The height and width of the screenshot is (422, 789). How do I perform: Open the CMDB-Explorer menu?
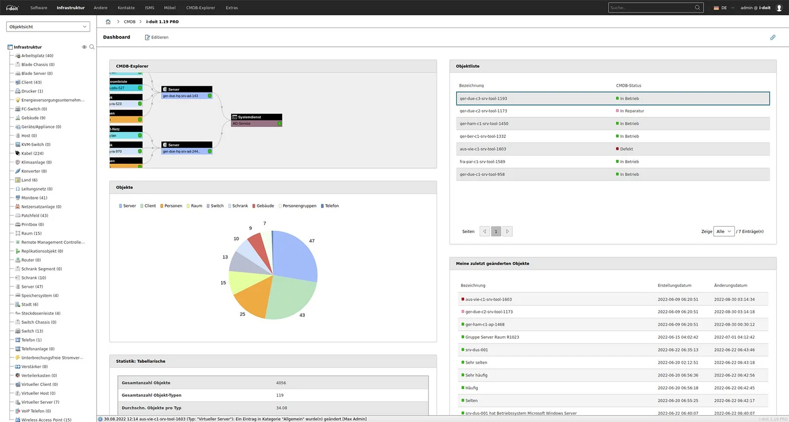tap(200, 8)
